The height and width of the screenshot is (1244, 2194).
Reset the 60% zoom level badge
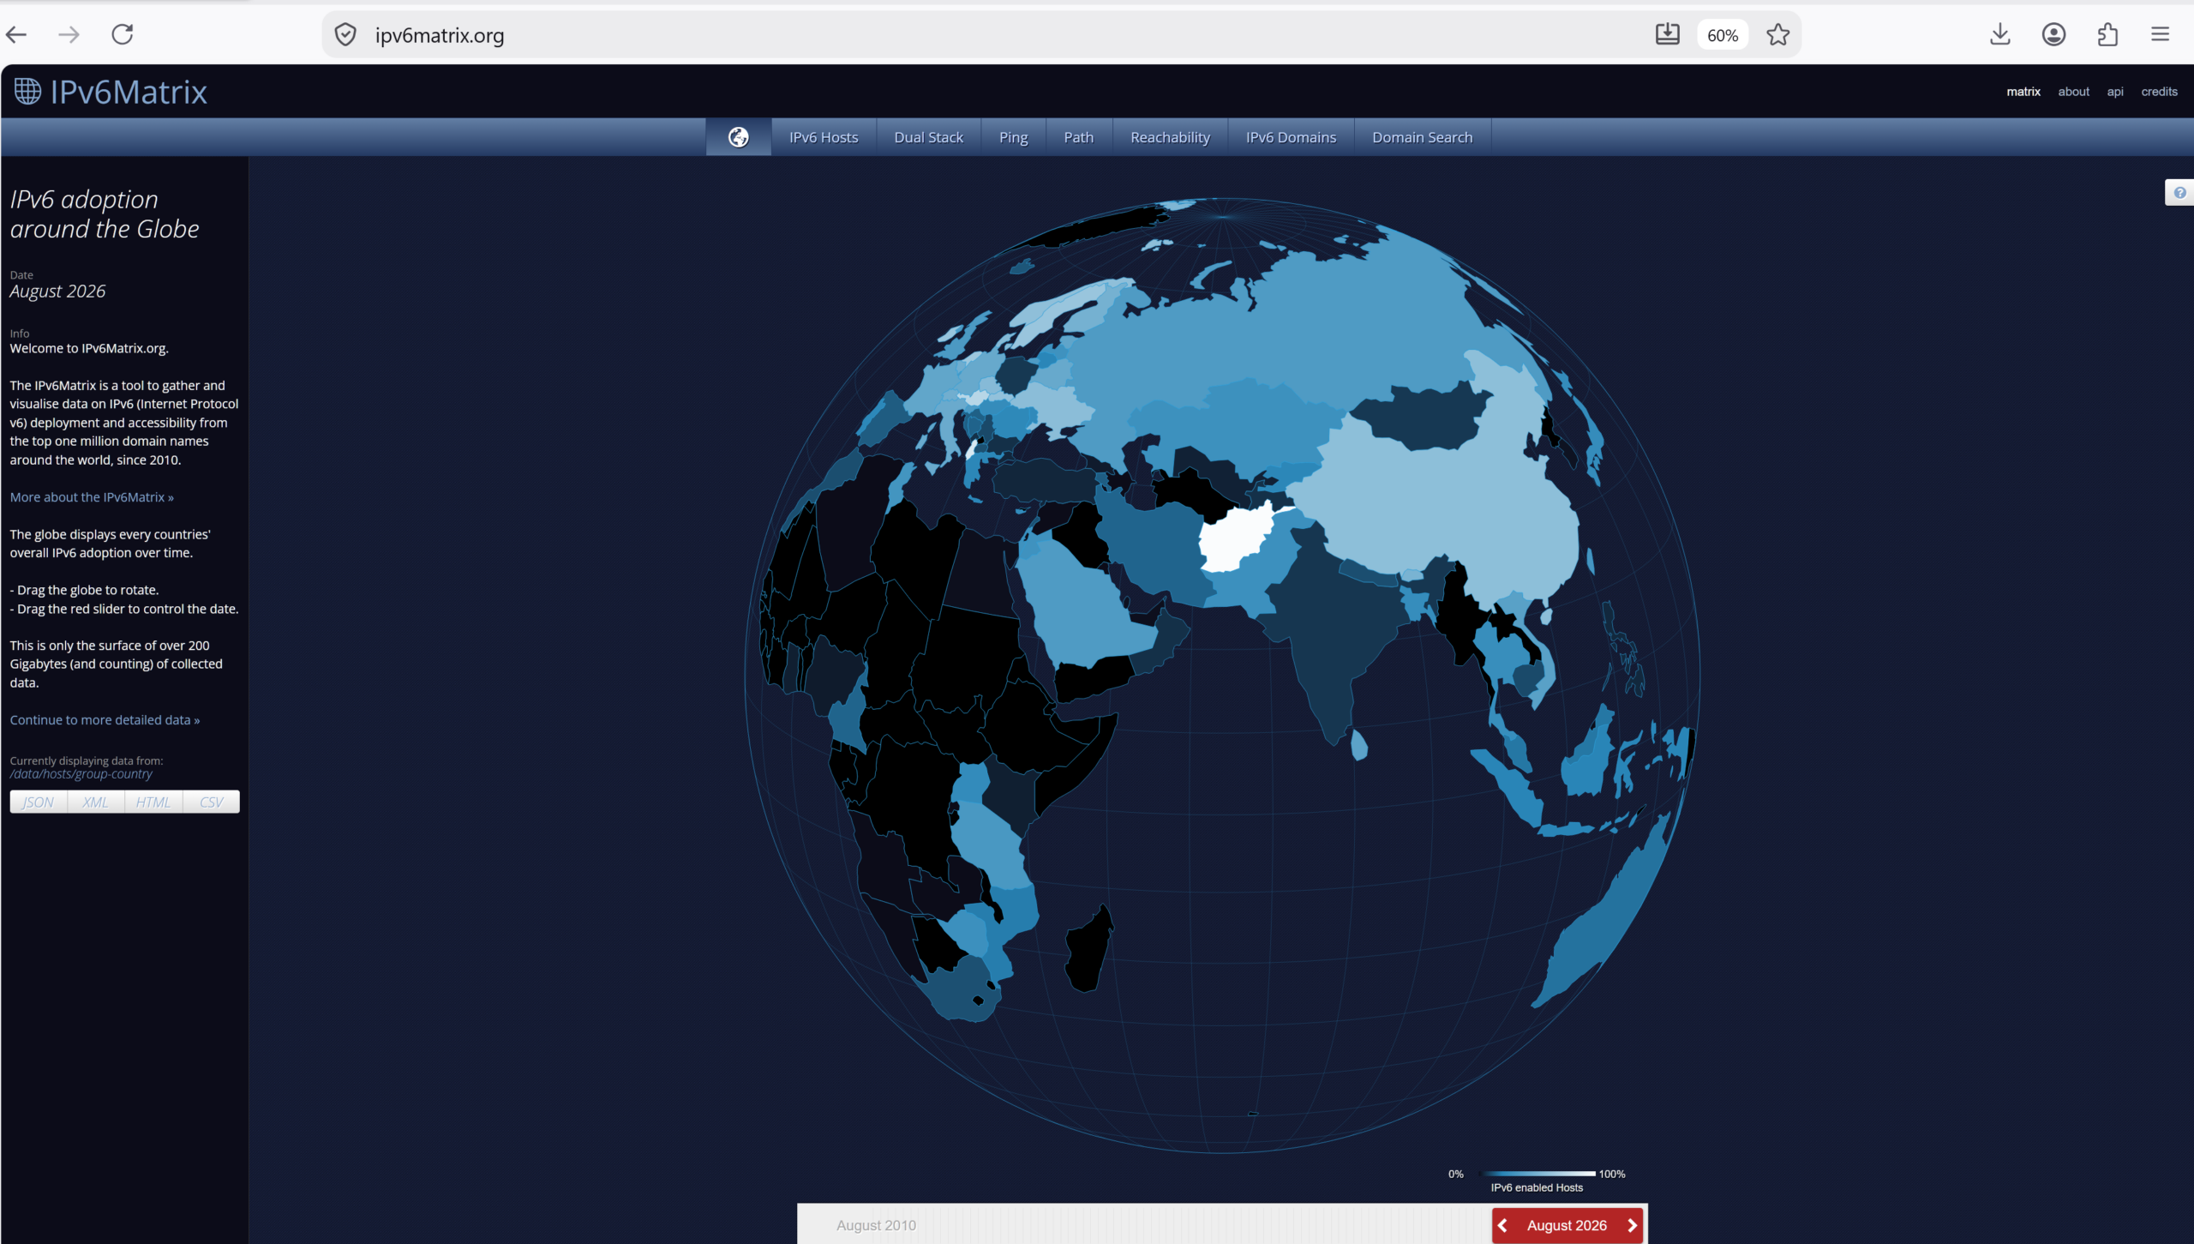tap(1722, 35)
